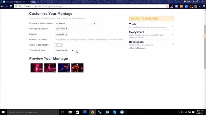Screen dimensions: 206x115
Task: Open the Zoom app in the taskbar
Action: coord(122,112)
